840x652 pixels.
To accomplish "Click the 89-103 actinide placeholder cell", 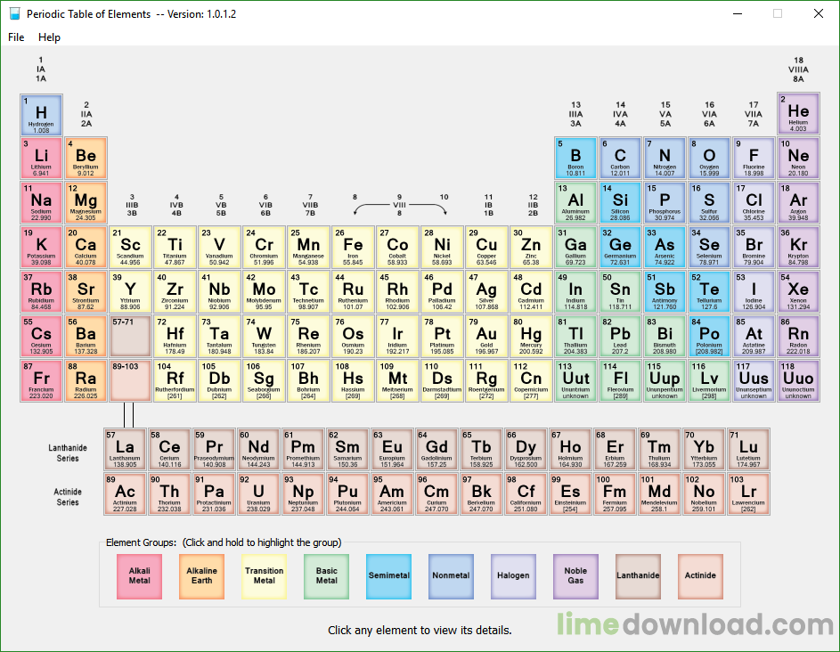I will tap(130, 381).
